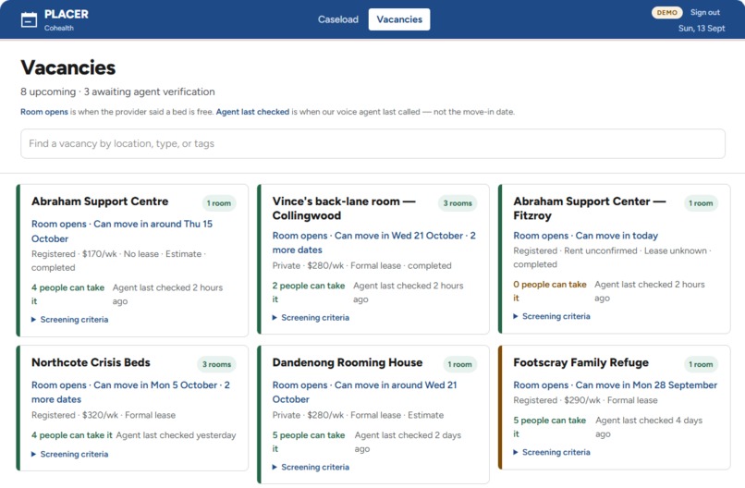Click 'Agent last checked 2 days ago' text

click(408, 442)
